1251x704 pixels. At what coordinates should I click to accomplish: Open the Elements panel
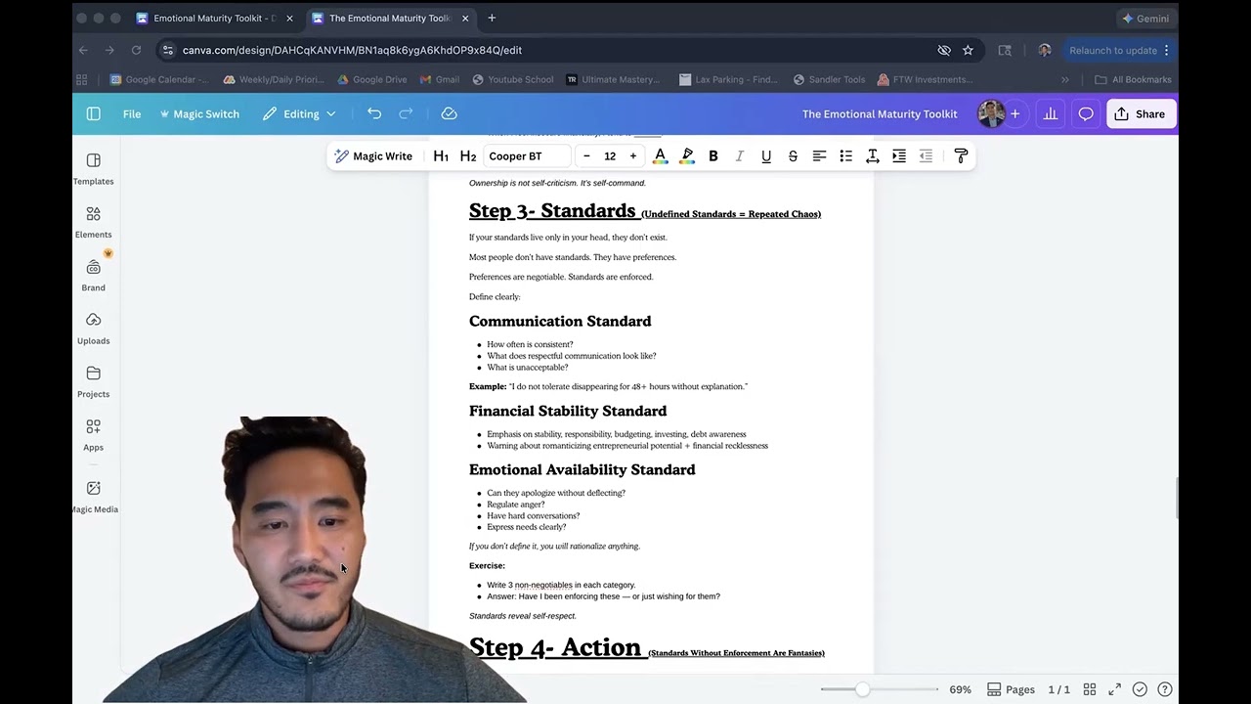click(x=93, y=222)
